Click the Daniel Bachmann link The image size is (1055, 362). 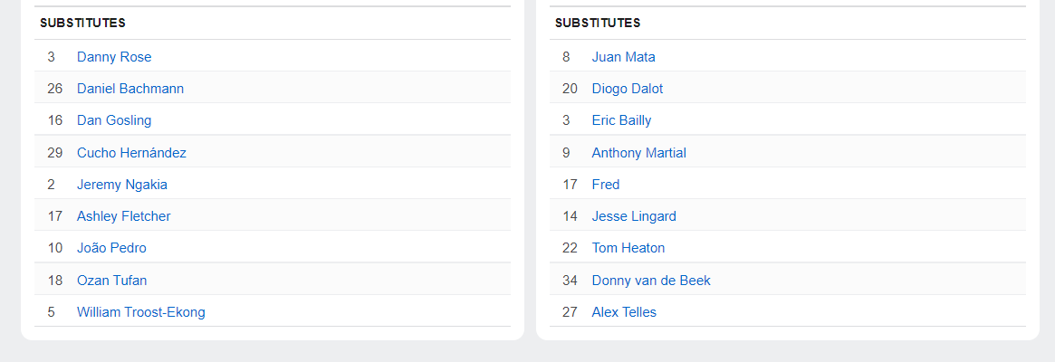(x=130, y=89)
